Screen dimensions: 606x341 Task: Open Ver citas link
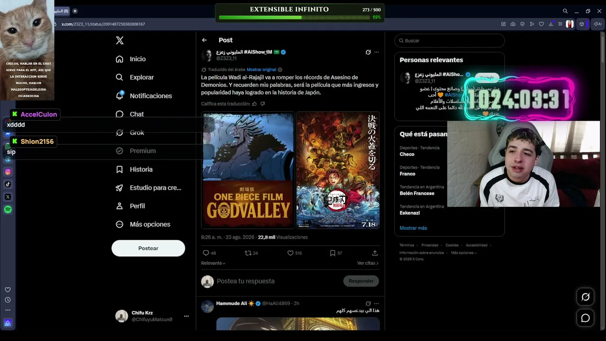(x=368, y=263)
